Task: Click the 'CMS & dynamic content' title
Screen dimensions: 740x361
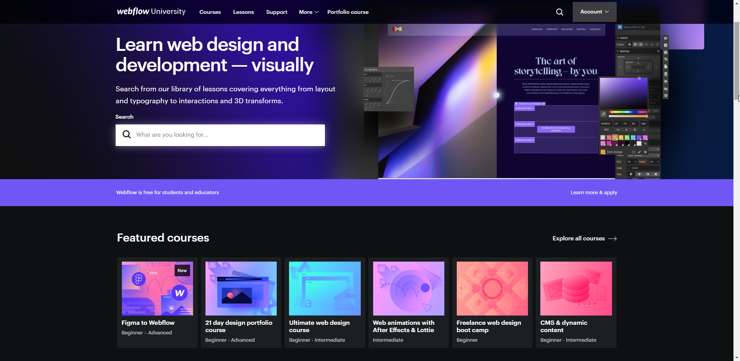Action: (564, 326)
